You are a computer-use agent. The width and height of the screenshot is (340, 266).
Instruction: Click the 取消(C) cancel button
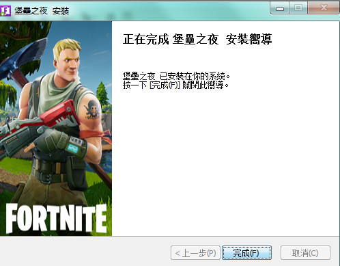pos(305,253)
